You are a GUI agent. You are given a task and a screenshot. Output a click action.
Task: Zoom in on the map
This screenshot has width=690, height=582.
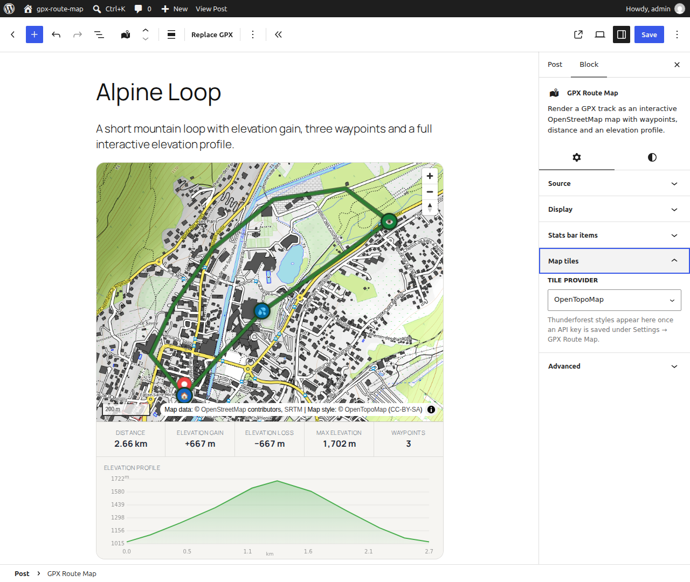click(x=430, y=176)
